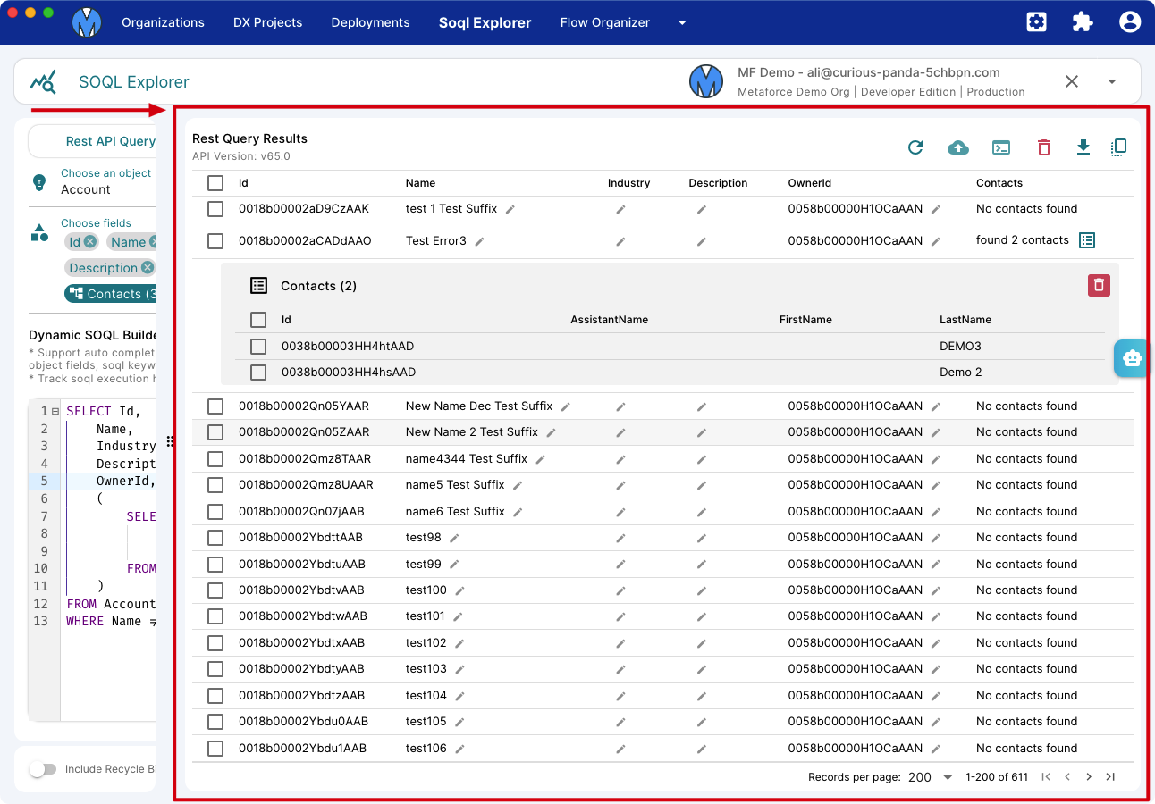Image resolution: width=1155 pixels, height=804 pixels.
Task: Check the row 0018b00002aD9CzAAK
Action: tap(215, 209)
